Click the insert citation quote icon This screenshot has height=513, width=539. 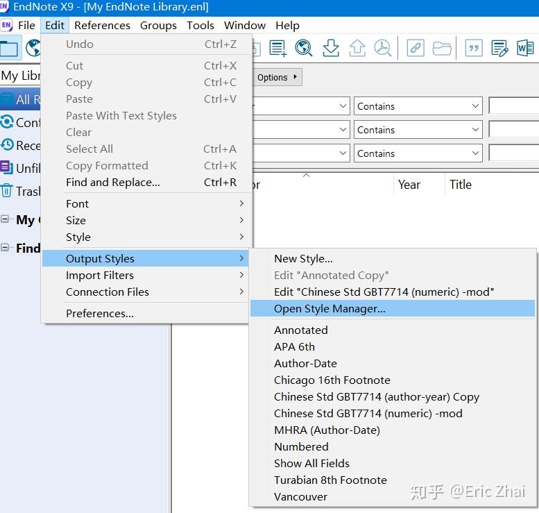(x=474, y=48)
